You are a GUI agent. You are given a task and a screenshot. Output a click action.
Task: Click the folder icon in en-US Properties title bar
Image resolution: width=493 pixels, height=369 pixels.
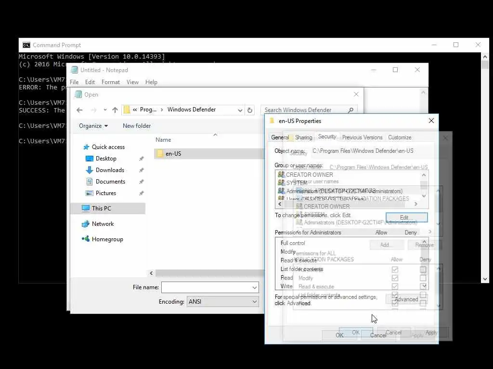272,121
